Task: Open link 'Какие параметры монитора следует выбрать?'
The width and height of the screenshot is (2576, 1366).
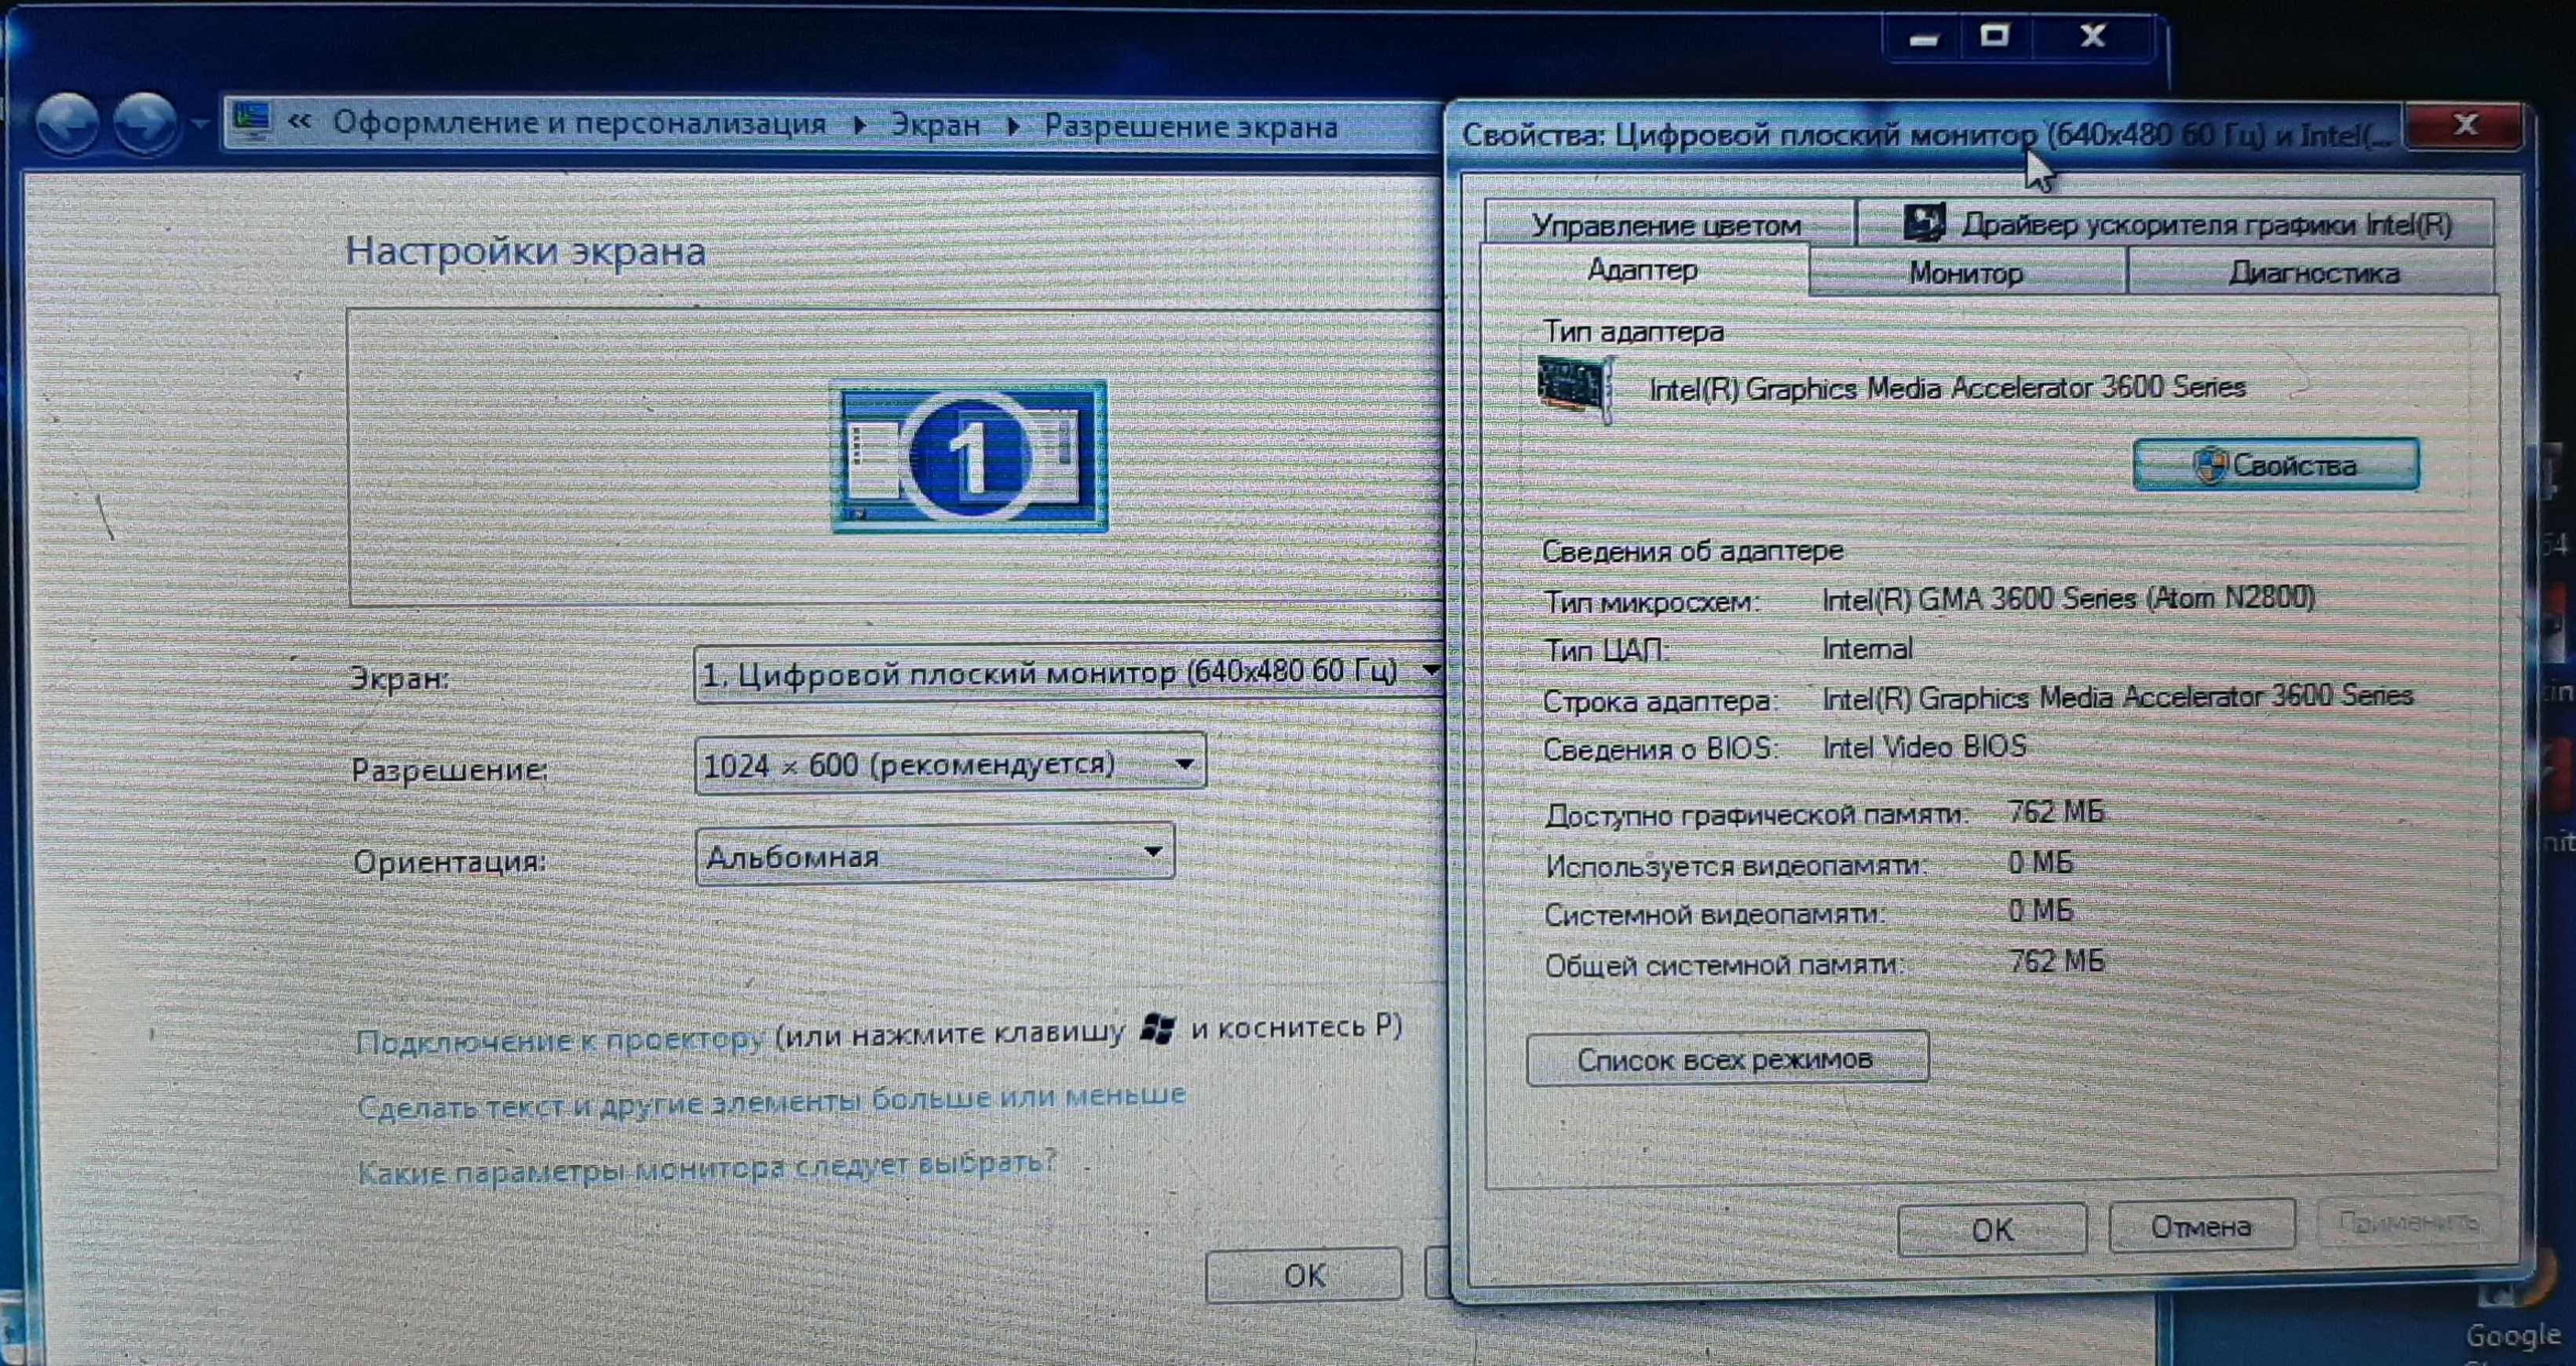Action: click(x=706, y=1167)
